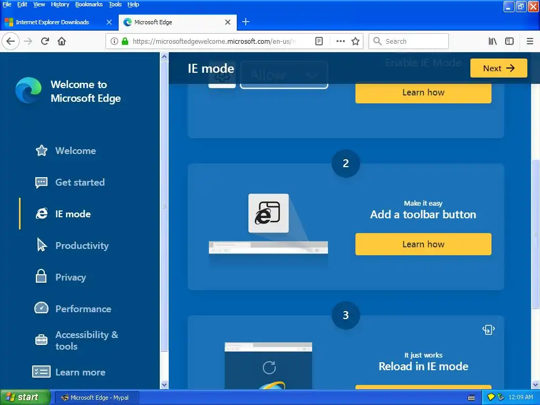Open the Tools menu
This screenshot has width=540, height=405.
(115, 4)
